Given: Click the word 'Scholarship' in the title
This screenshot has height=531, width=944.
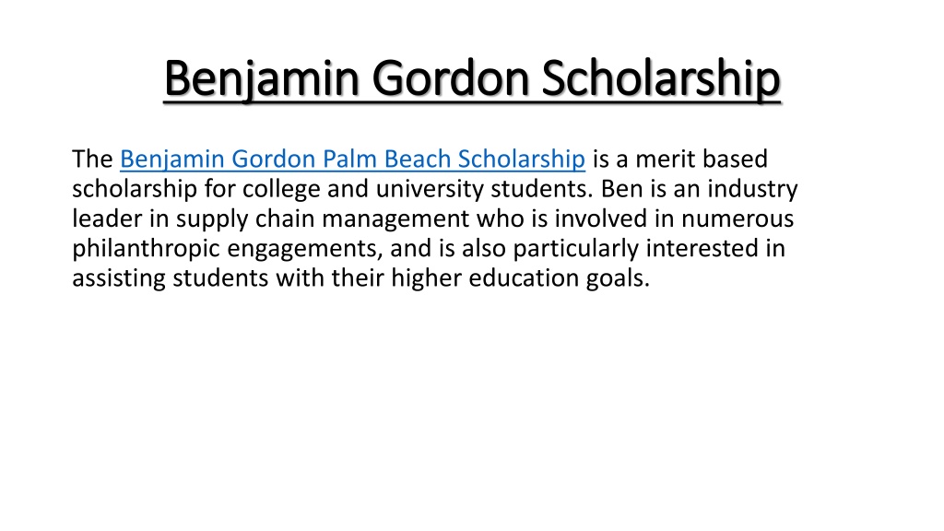Looking at the screenshot, I should pyautogui.click(x=661, y=79).
